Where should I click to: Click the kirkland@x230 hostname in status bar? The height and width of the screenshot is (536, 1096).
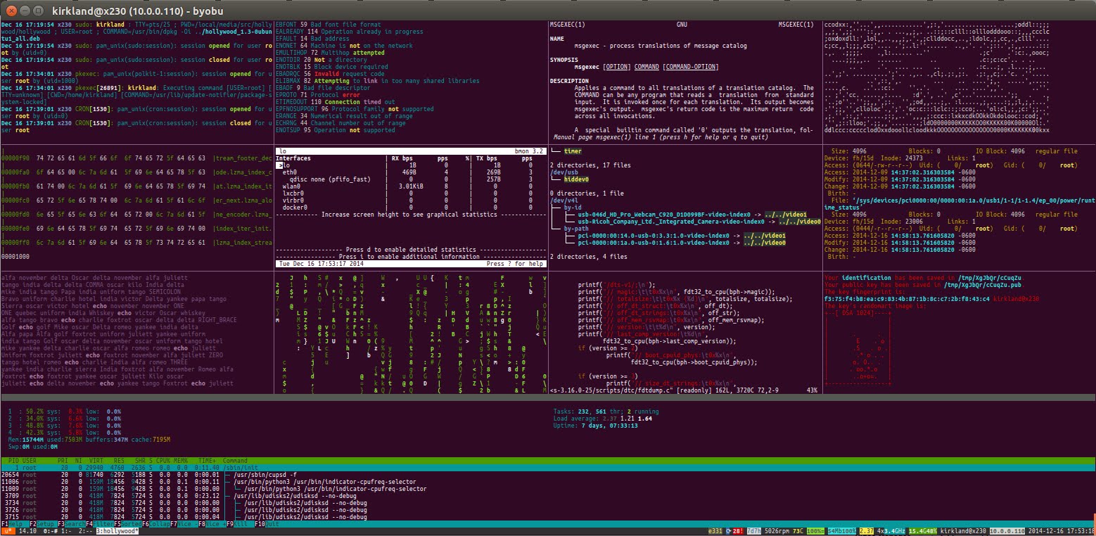click(x=963, y=530)
